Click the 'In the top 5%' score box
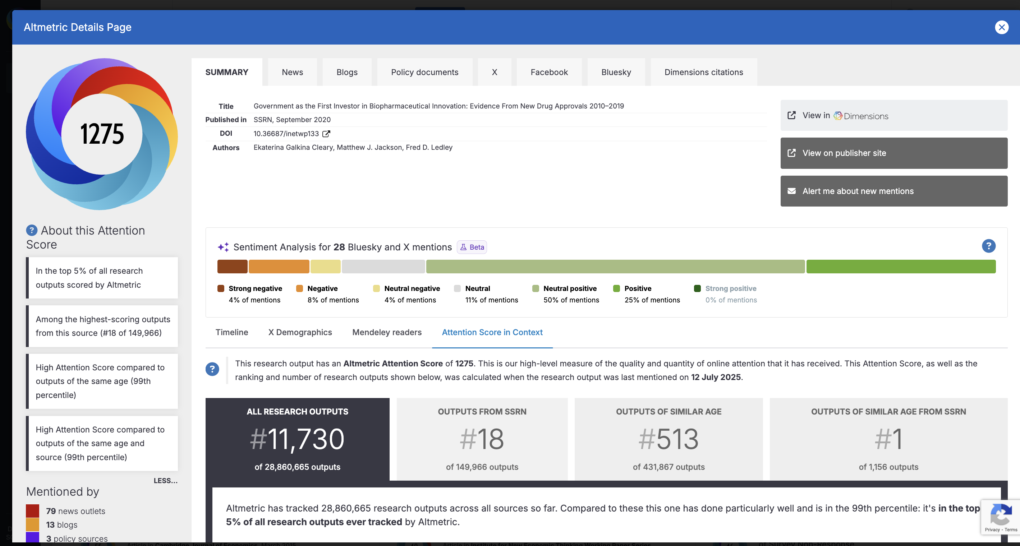This screenshot has height=546, width=1020. pos(102,278)
